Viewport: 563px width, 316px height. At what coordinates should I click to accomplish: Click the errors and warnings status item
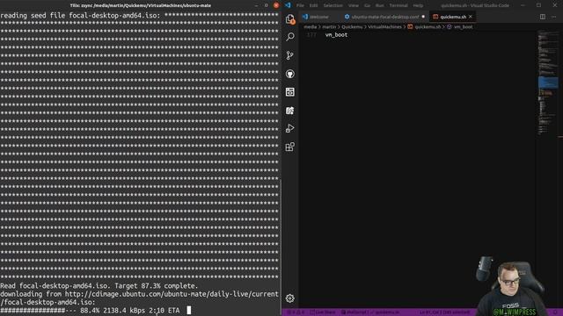[x=296, y=312]
